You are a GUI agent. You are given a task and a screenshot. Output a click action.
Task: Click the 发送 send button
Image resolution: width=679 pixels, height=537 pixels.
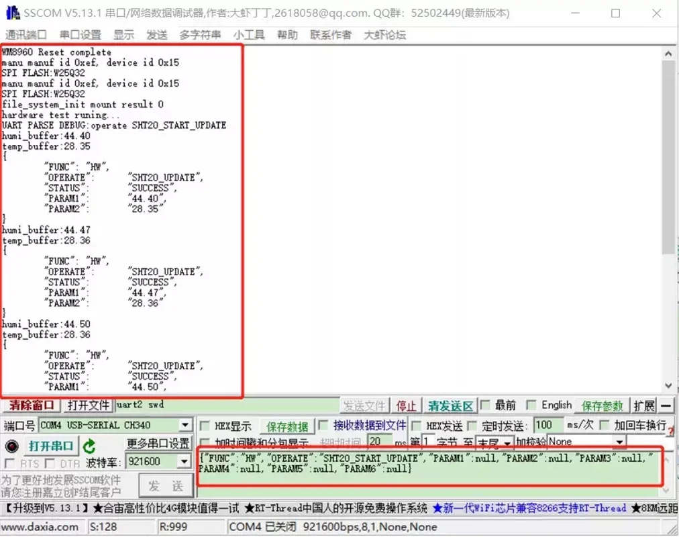(x=166, y=486)
